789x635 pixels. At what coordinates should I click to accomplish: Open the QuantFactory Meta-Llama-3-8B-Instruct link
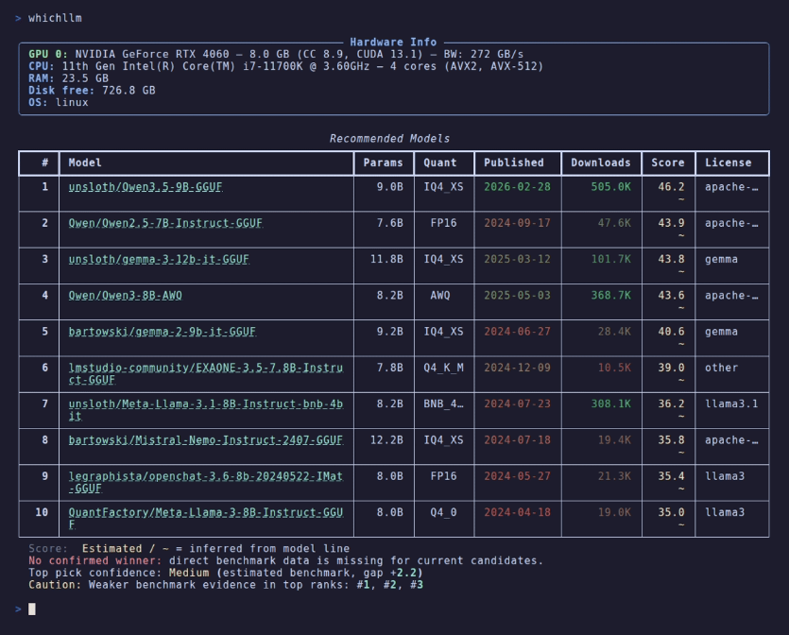pos(206,518)
